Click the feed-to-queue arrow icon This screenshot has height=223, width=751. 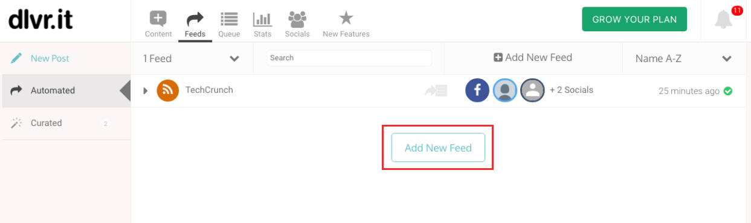[x=436, y=91]
